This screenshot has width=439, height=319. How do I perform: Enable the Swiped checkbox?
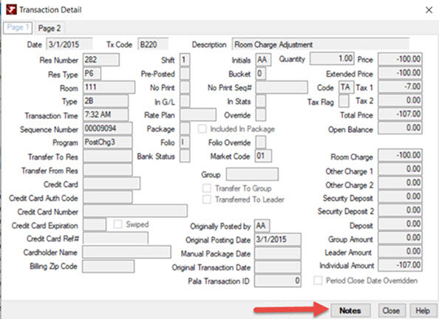click(118, 224)
